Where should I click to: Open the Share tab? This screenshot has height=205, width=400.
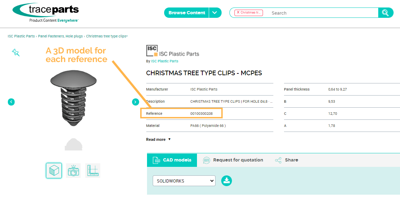pos(287,160)
